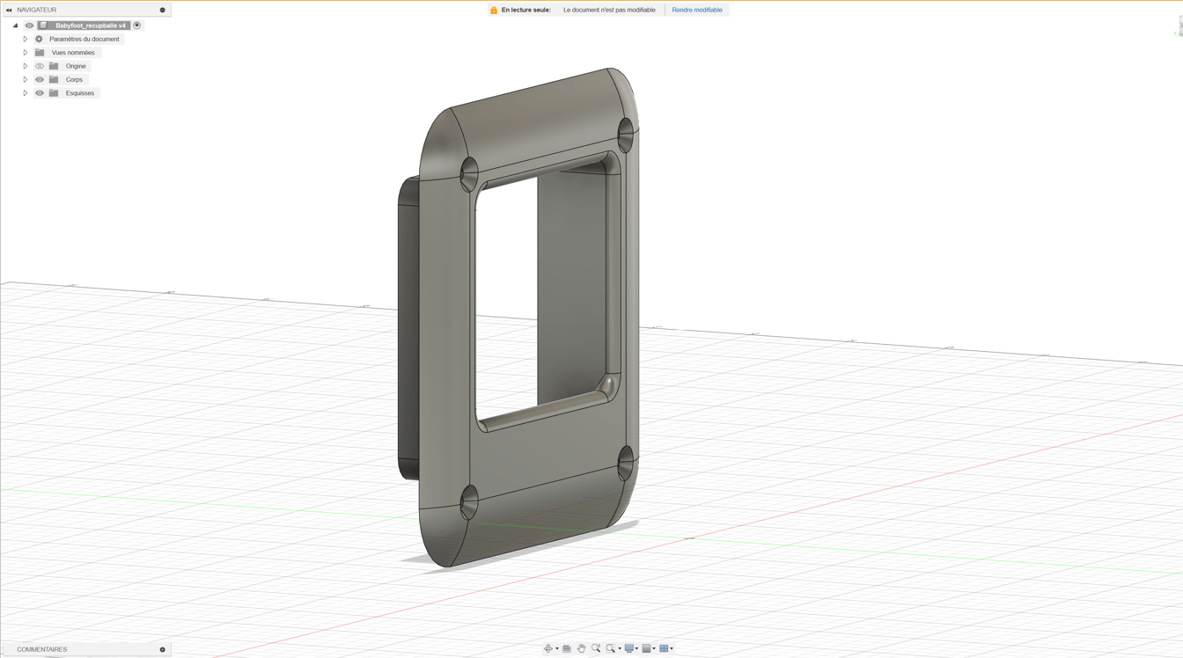Activate Babyfoot_recupballe v4 component radio button
The height and width of the screenshot is (658, 1183).
(x=137, y=26)
